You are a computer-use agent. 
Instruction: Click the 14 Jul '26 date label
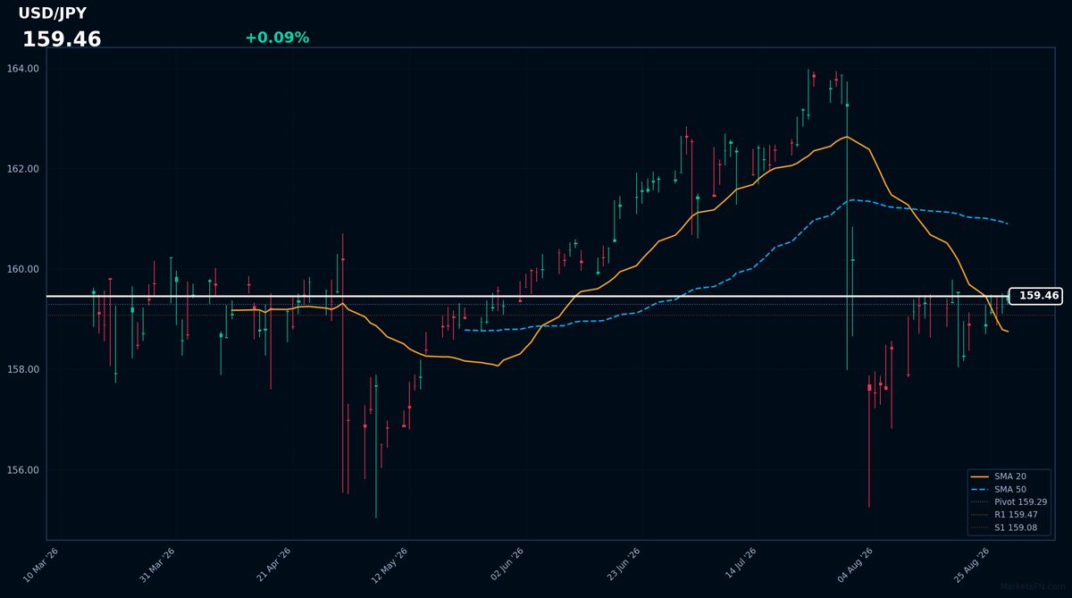[x=741, y=565]
